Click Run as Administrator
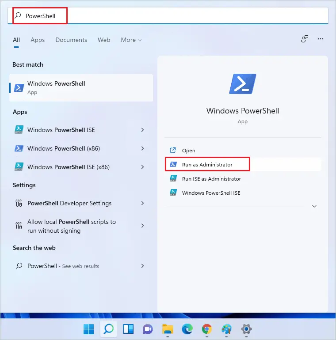The height and width of the screenshot is (340, 336). (207, 165)
